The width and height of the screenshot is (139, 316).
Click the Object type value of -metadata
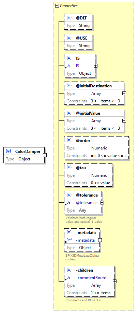point(85,248)
